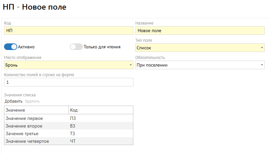Expand the Место отображения dropdown

[x=68, y=65]
